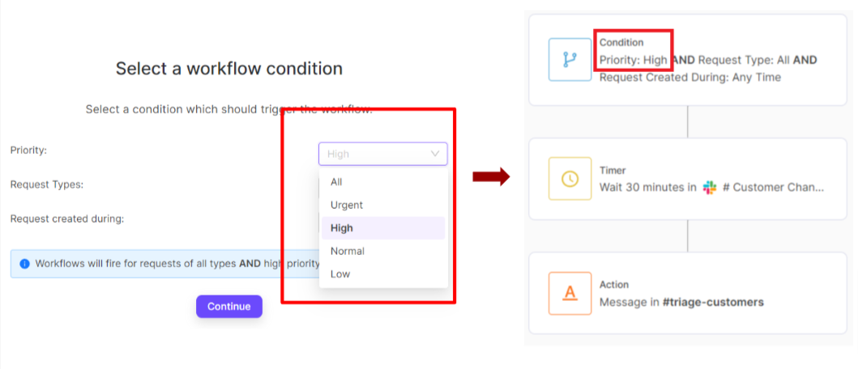This screenshot has width=858, height=369.
Task: Click the Condition branch icon
Action: pyautogui.click(x=570, y=60)
